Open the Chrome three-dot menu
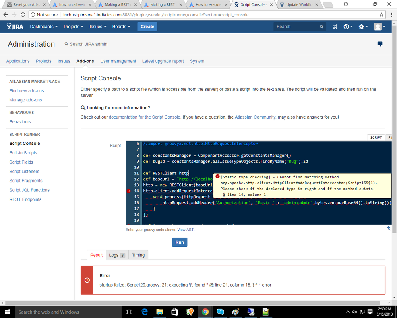The height and width of the screenshot is (318, 397). [x=391, y=15]
